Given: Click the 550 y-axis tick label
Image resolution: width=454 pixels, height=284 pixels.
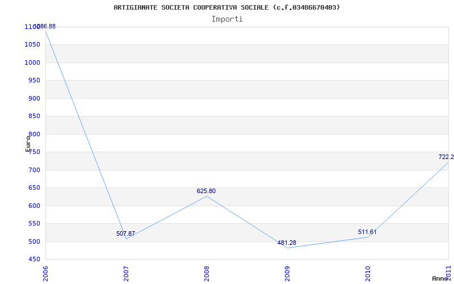Looking at the screenshot, I should [x=34, y=224].
